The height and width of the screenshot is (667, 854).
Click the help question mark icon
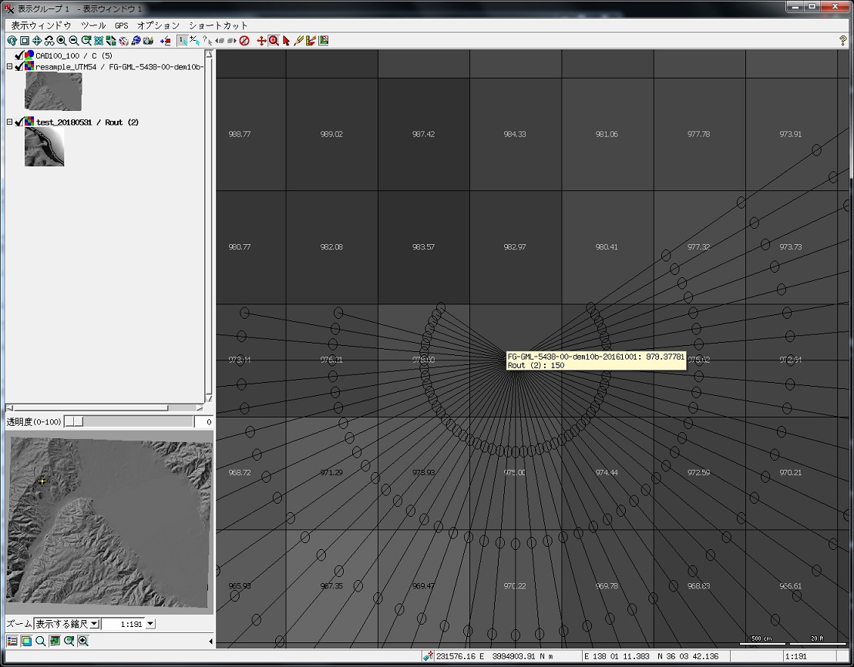[x=842, y=40]
